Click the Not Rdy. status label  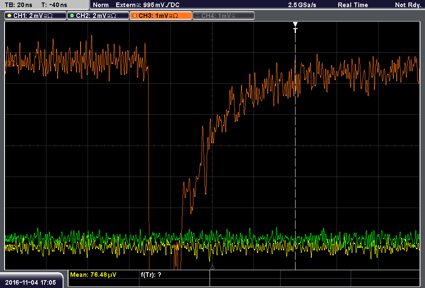coord(408,5)
